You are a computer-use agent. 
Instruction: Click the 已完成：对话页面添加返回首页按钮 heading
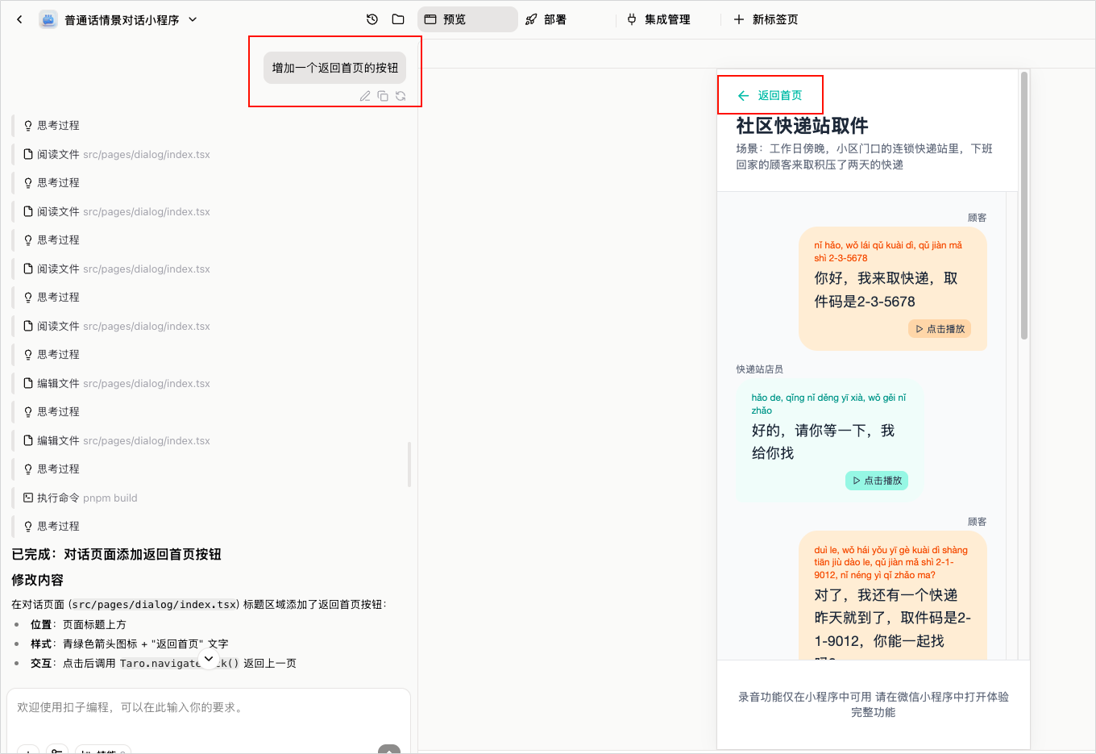[x=116, y=554]
